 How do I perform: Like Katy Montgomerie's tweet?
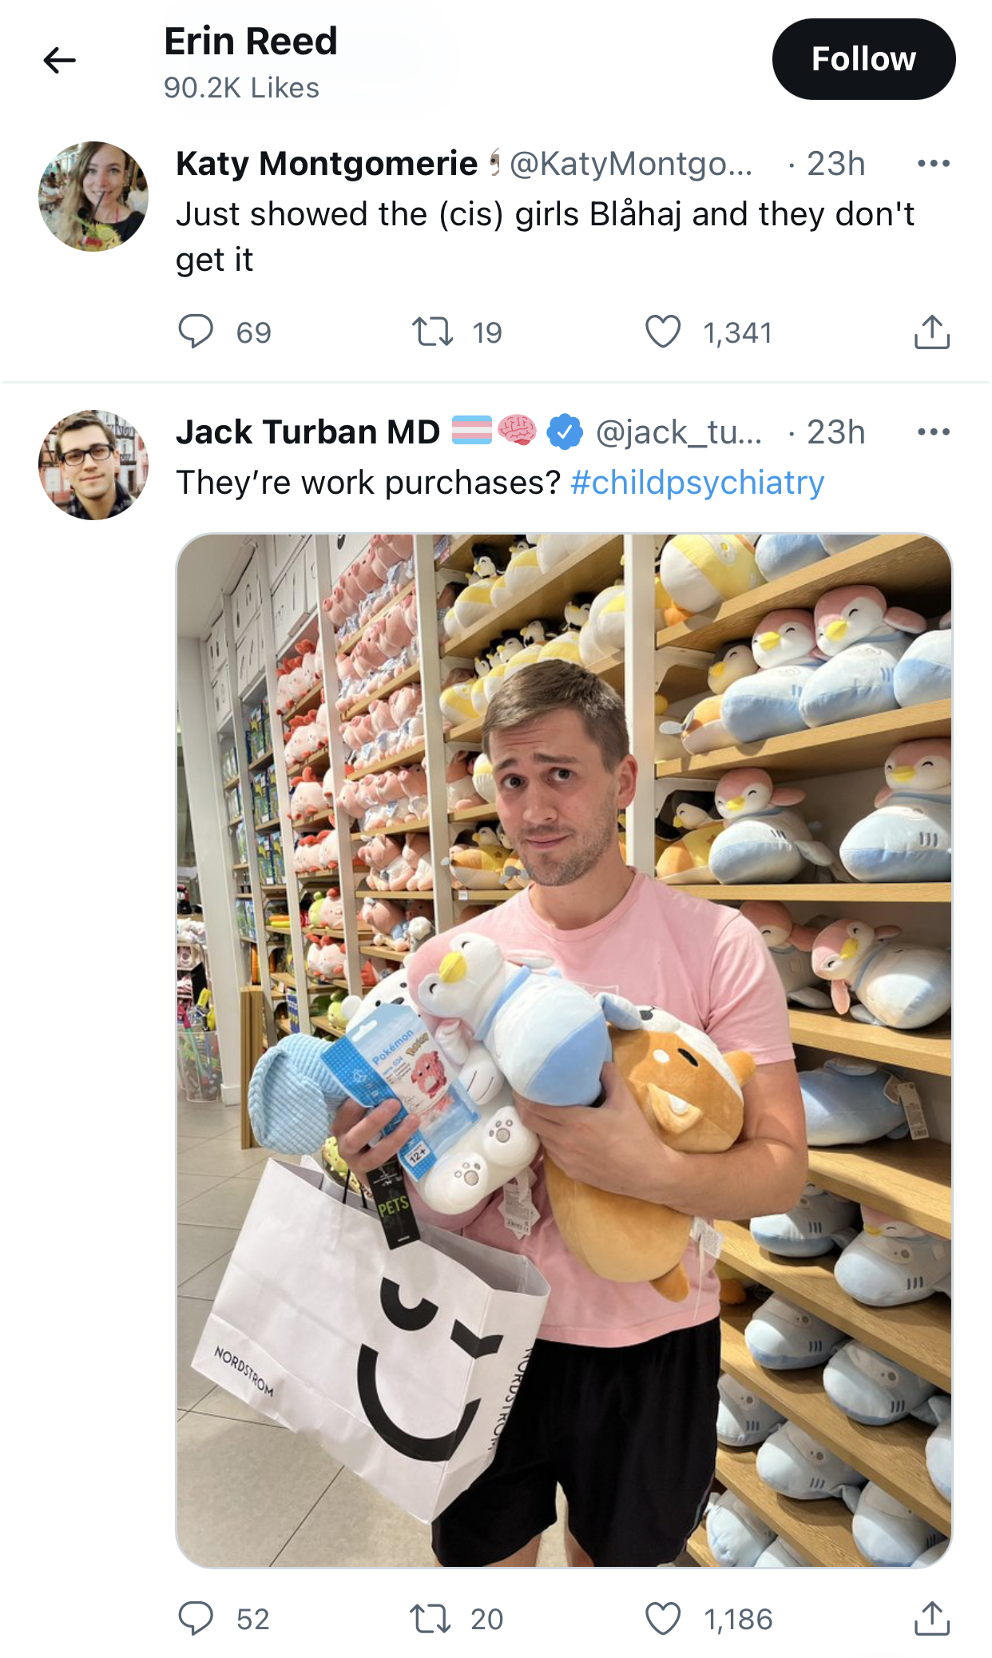click(x=662, y=331)
